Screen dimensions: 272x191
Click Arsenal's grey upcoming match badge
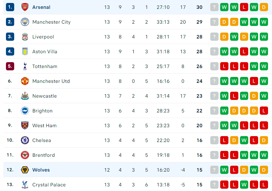tap(214, 7)
